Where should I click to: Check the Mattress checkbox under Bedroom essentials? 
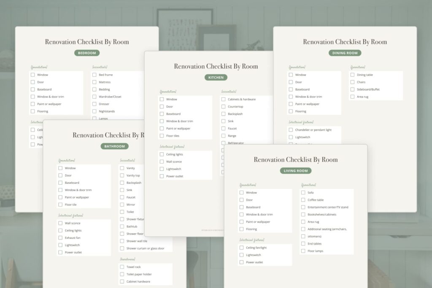(x=94, y=82)
